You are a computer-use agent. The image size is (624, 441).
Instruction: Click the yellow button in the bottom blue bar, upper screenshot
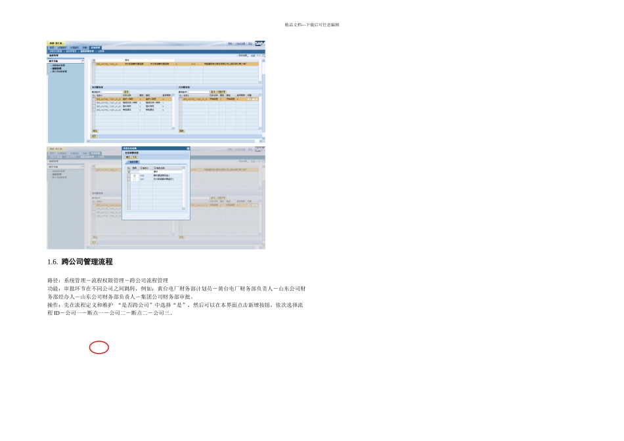pyautogui.click(x=94, y=136)
